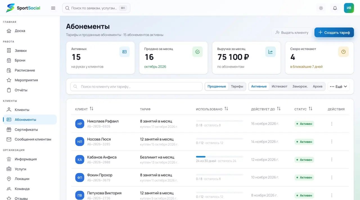Screen dimensions: 360x200
Task: Click the Сообщения клиентам envelope icon
Action: 9,139
